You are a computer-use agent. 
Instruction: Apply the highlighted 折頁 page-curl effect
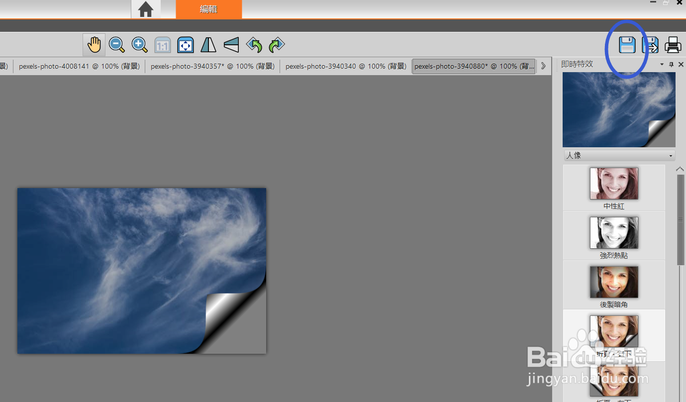(614, 335)
